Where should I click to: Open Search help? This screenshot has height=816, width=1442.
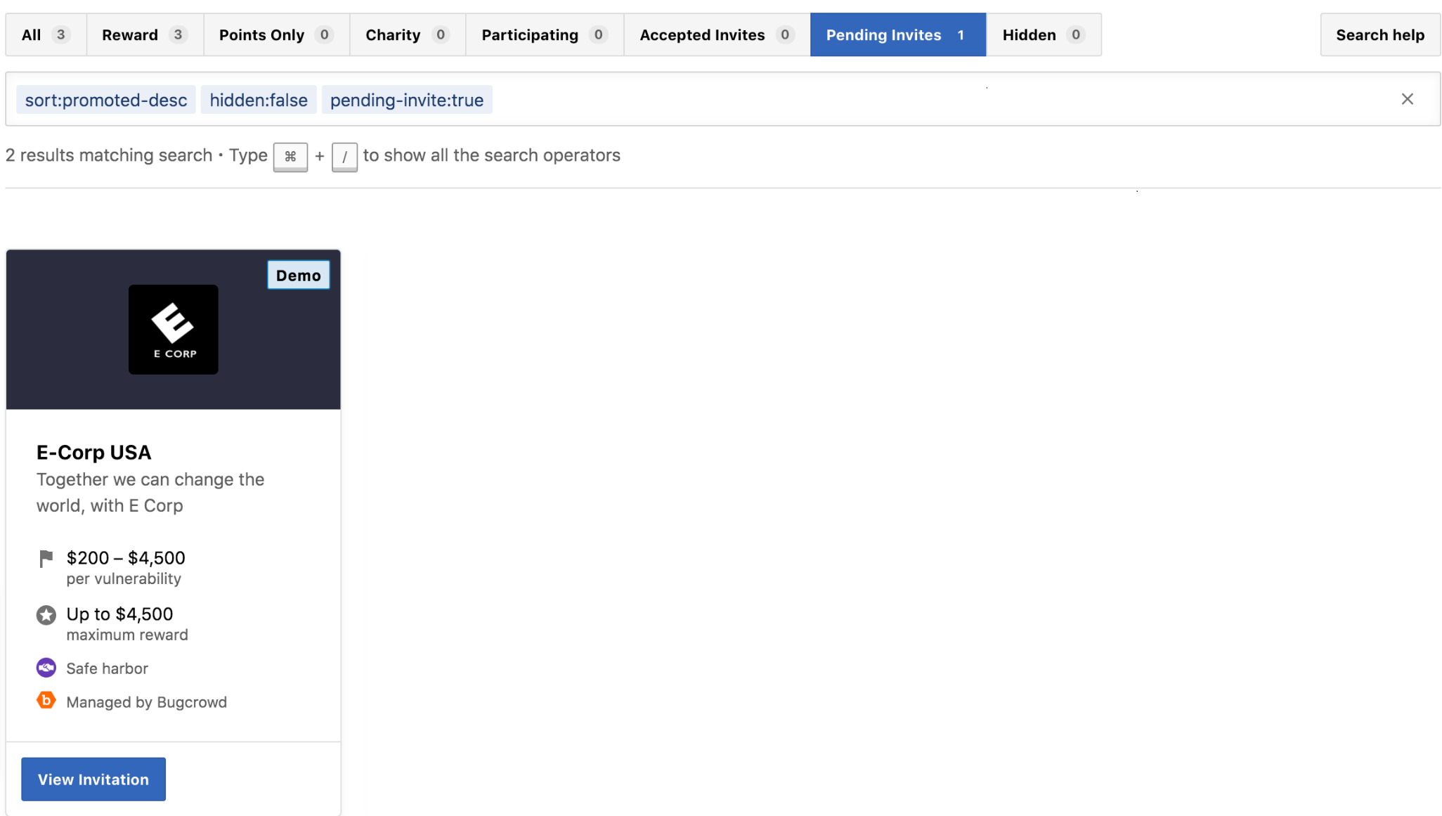point(1380,34)
